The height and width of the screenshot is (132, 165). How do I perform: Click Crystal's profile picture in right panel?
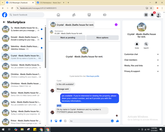(142, 27)
